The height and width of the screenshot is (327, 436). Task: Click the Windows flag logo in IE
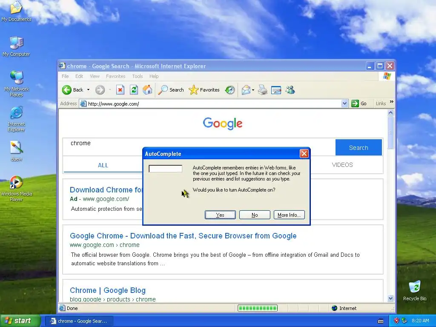pyautogui.click(x=387, y=76)
